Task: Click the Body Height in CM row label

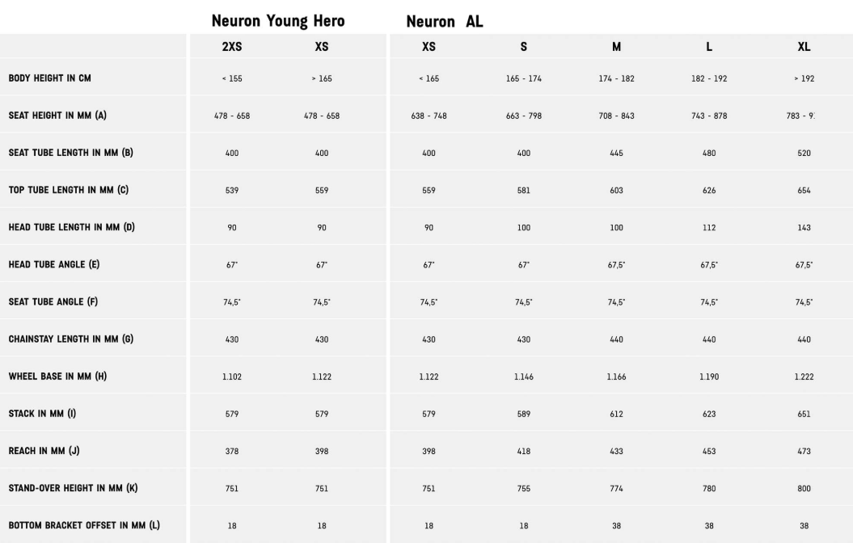Action: 49,78
